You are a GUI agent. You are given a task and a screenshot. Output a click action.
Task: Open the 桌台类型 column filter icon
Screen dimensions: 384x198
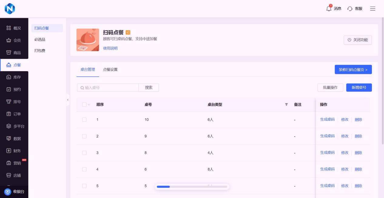point(286,105)
